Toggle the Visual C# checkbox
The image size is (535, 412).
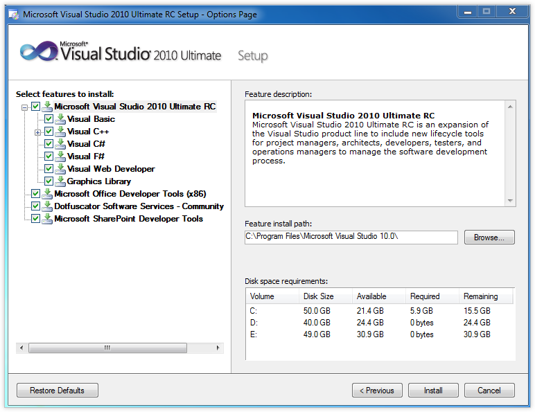[49, 144]
